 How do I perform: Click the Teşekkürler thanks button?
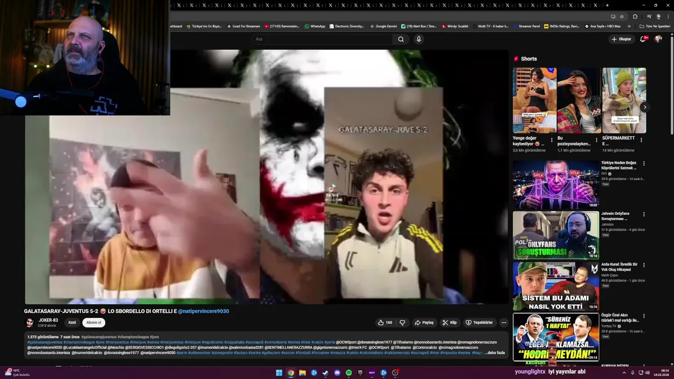pyautogui.click(x=479, y=323)
